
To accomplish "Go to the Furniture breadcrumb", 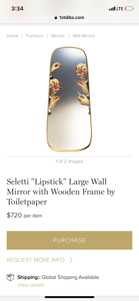I will click(35, 36).
